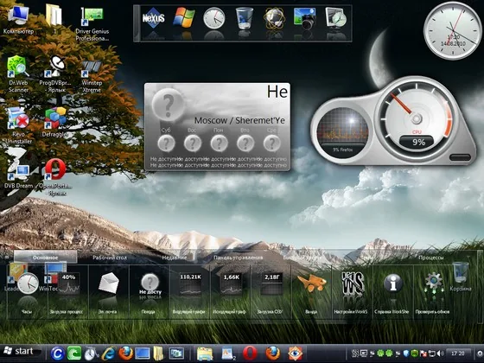Open the Recycle Bin icon in top dock
Viewport: 484px width, 363px height.
244,18
